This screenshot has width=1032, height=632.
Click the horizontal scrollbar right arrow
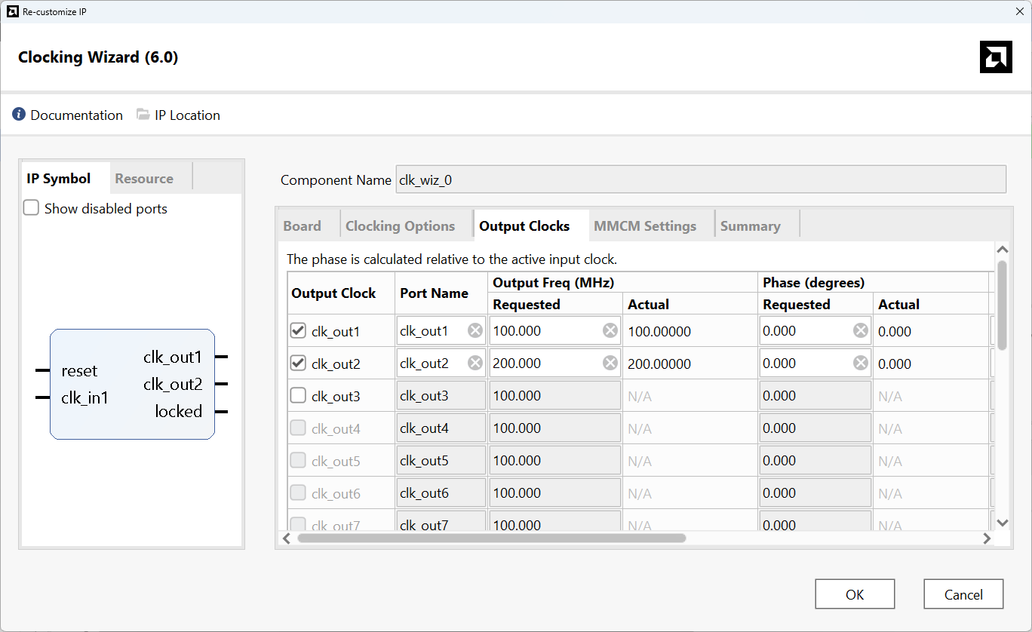(x=987, y=538)
